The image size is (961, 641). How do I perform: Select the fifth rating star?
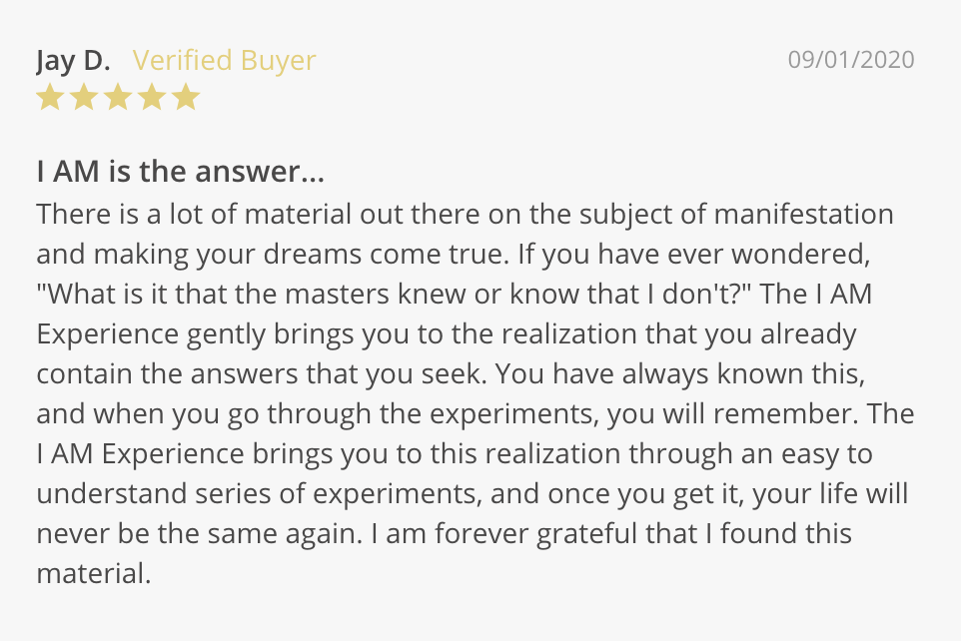point(186,97)
